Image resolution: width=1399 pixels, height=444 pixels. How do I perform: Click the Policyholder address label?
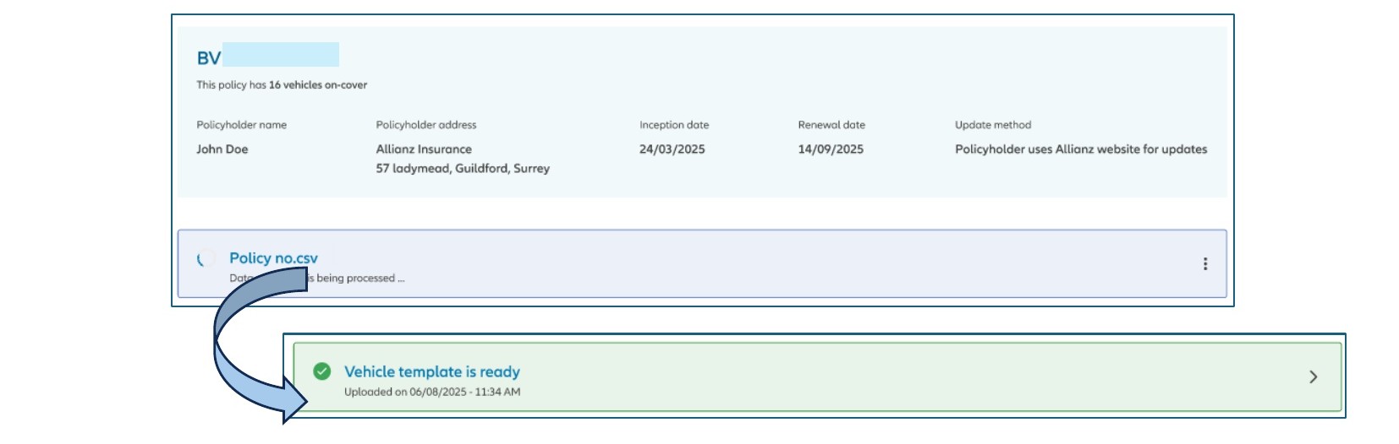pyautogui.click(x=426, y=125)
